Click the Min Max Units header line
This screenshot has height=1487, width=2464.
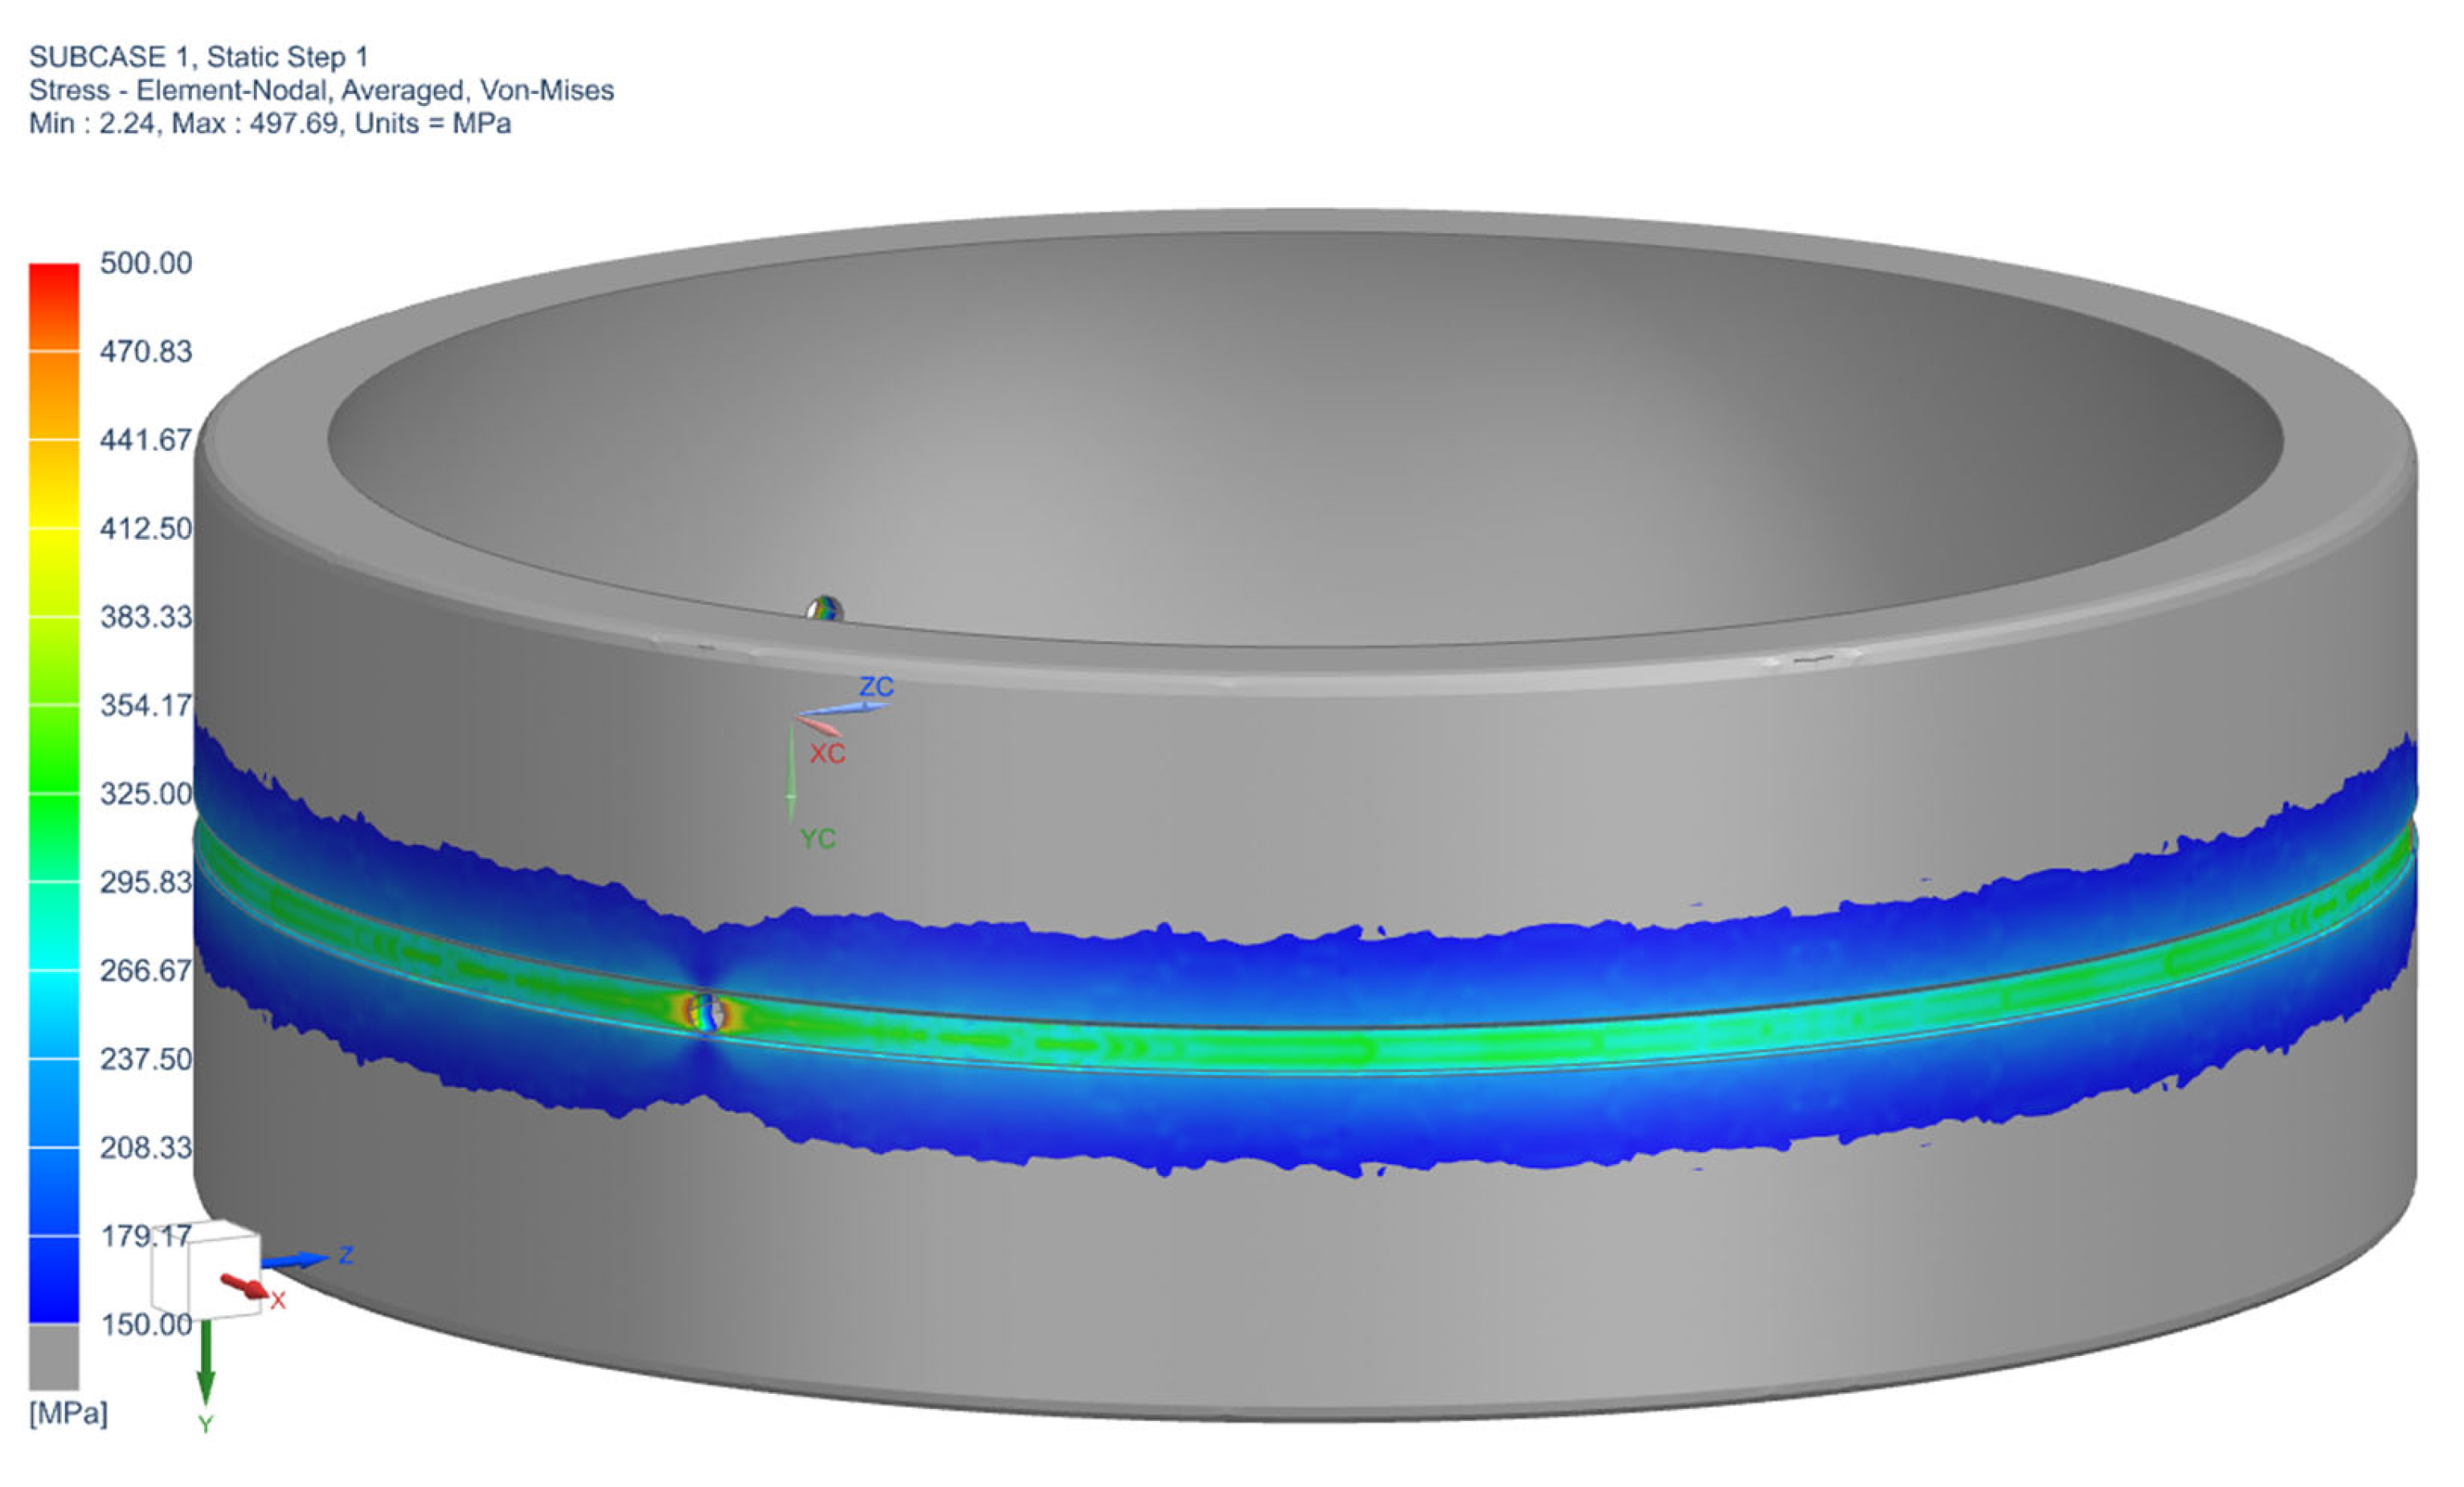(x=270, y=124)
